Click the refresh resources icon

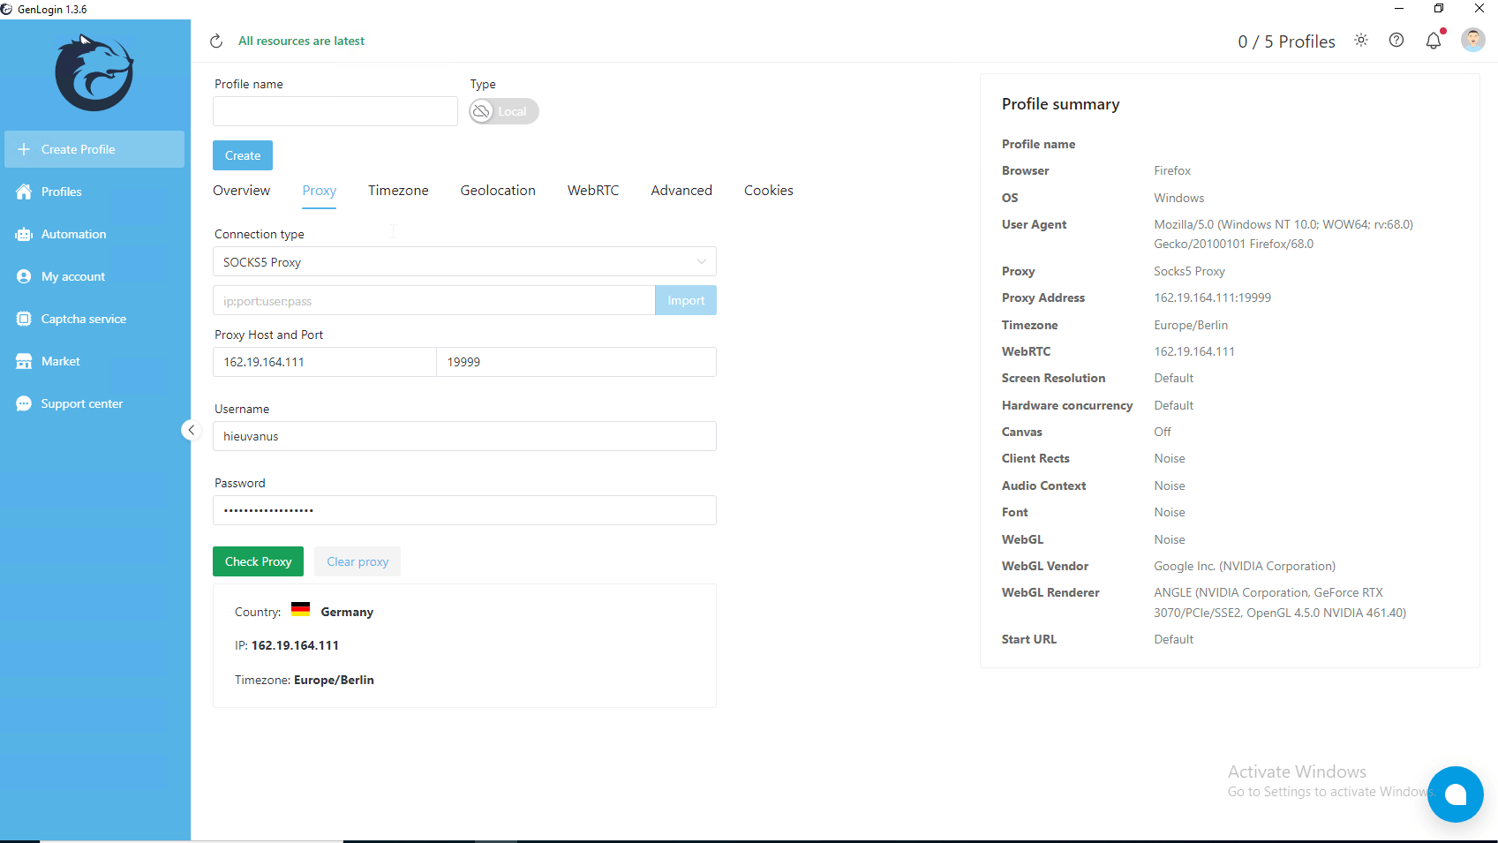coord(216,41)
